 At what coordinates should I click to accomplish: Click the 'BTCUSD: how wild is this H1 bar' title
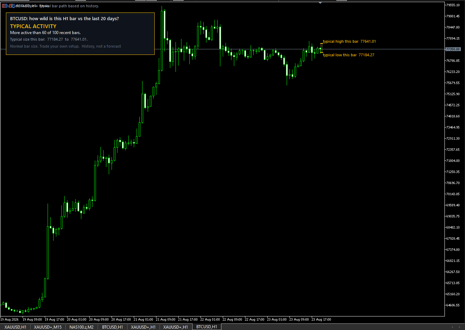point(64,19)
